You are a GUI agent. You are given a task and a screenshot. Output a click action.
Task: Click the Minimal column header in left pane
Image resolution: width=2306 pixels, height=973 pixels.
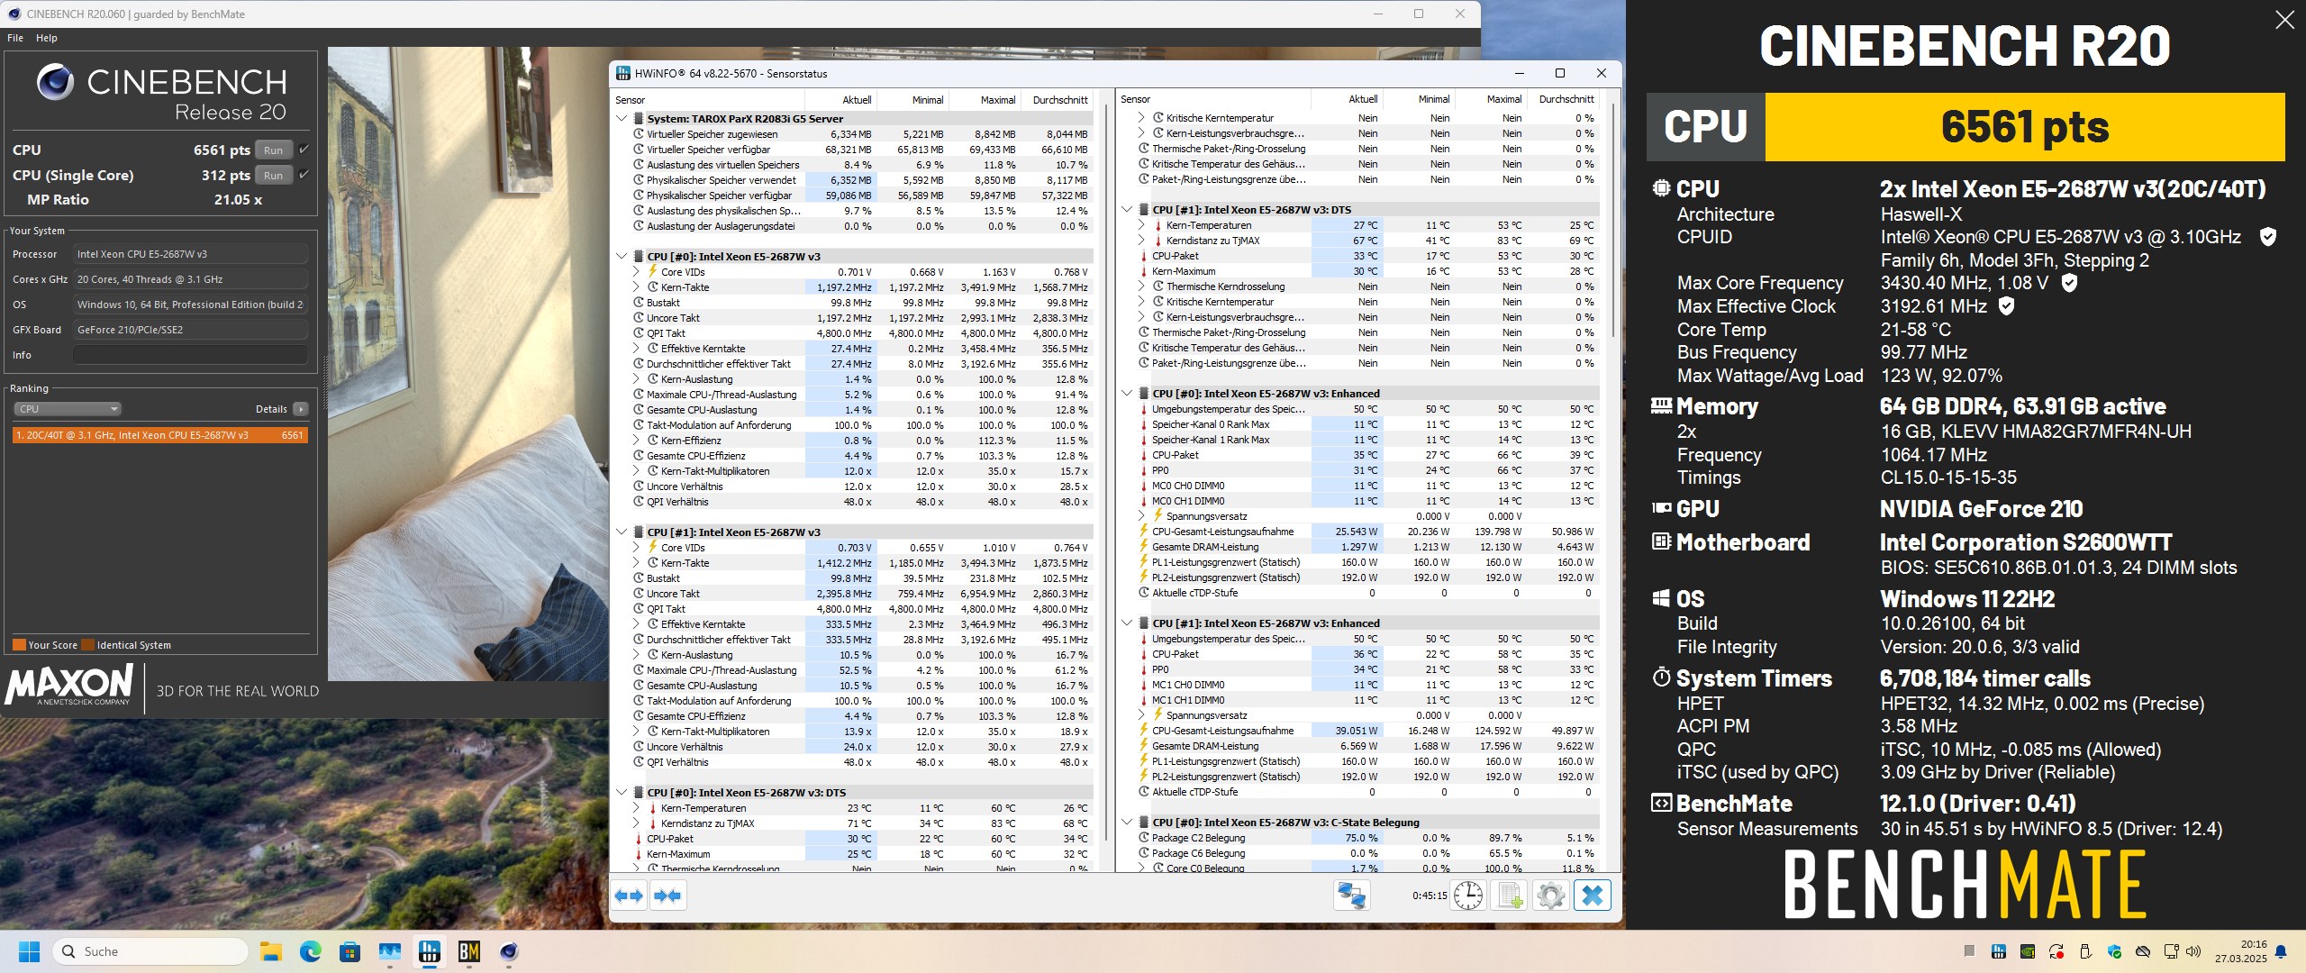(x=912, y=100)
